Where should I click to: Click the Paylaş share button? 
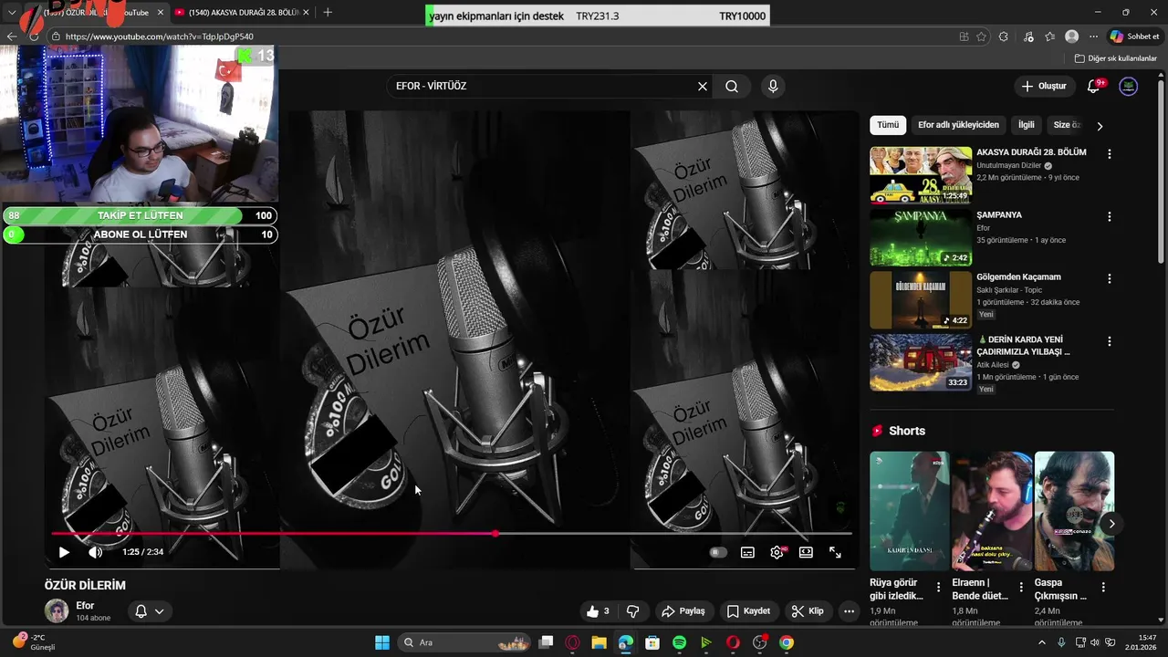[x=683, y=611]
